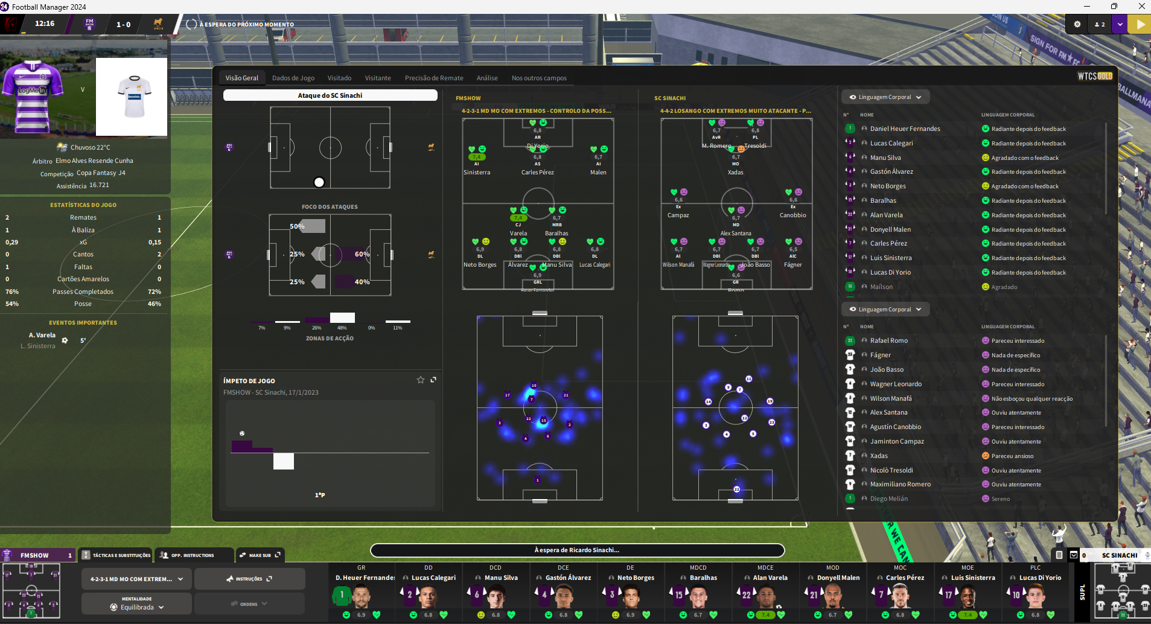
Task: Pop out the Ímpeto de Jogo panel
Action: click(433, 380)
